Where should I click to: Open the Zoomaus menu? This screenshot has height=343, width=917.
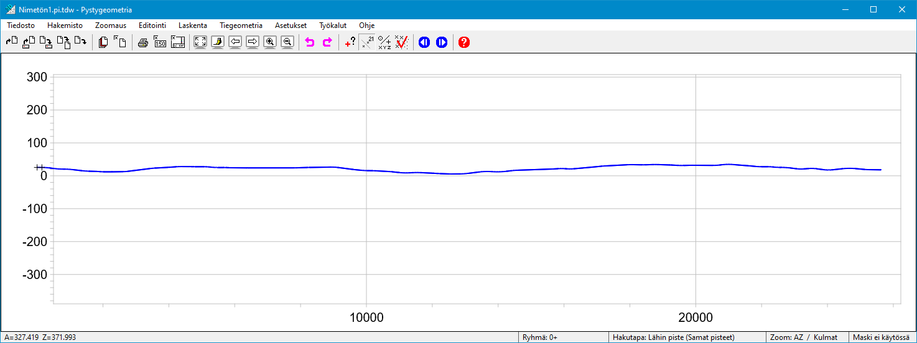(x=111, y=25)
